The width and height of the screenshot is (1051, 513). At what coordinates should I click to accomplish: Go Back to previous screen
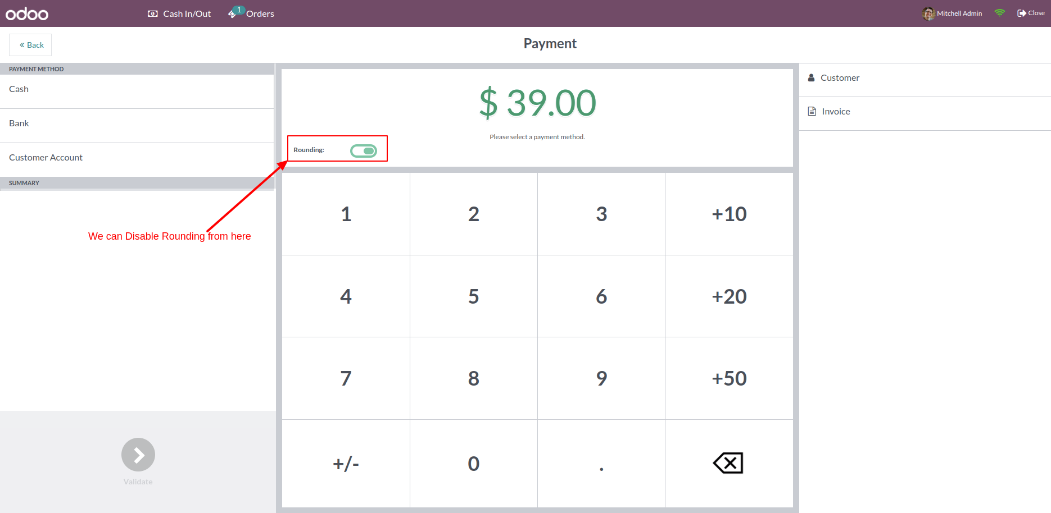pos(30,45)
